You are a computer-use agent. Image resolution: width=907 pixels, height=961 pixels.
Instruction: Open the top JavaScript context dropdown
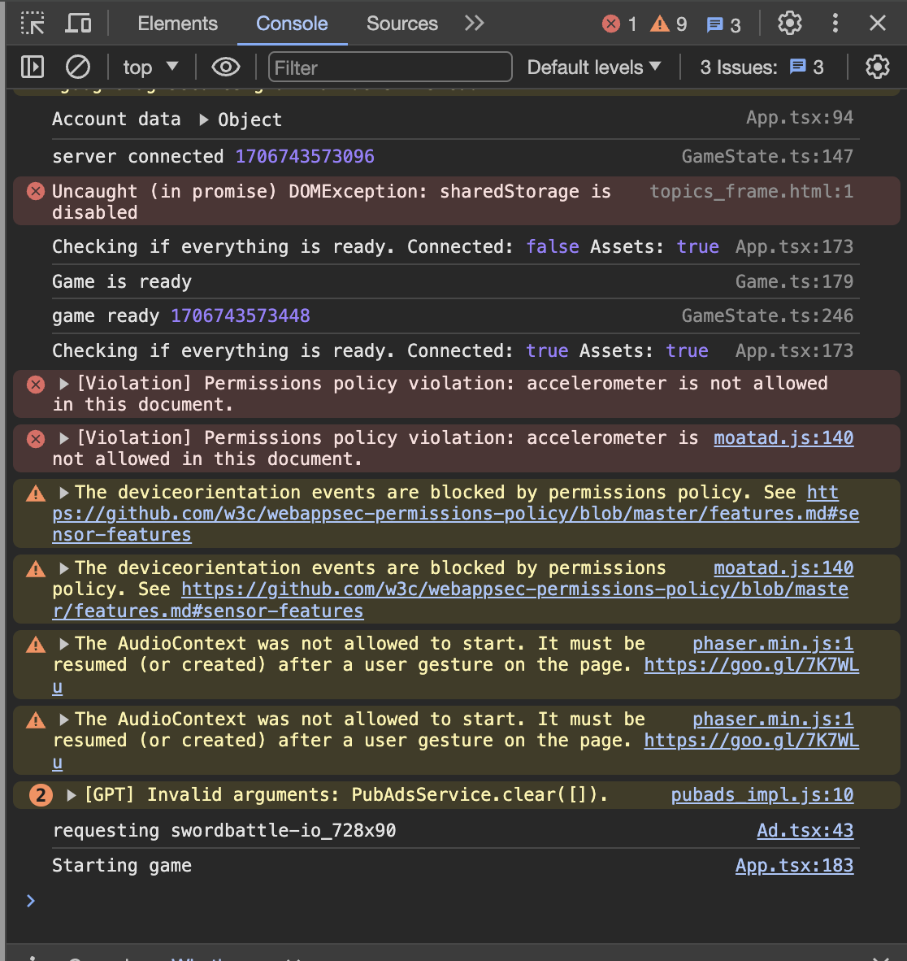click(x=150, y=67)
